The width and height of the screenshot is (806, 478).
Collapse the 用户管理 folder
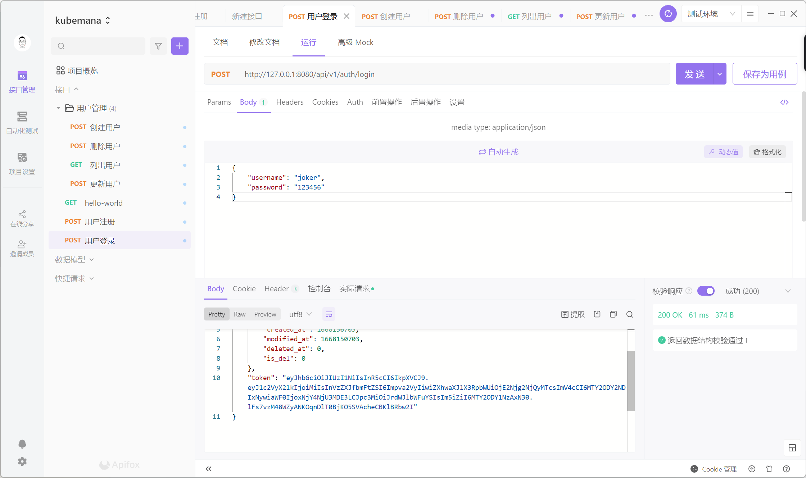(58, 108)
